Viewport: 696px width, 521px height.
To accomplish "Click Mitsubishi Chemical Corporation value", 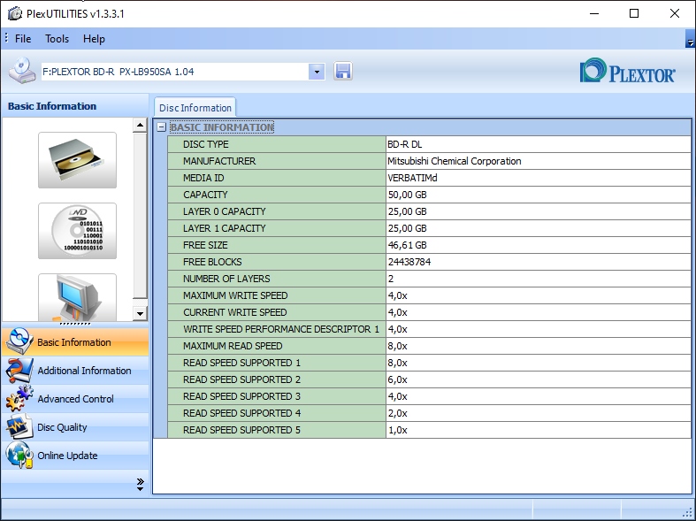I will coord(454,161).
